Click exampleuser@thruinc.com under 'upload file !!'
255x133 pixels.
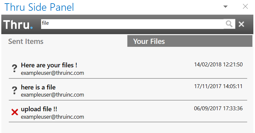[x=52, y=117]
